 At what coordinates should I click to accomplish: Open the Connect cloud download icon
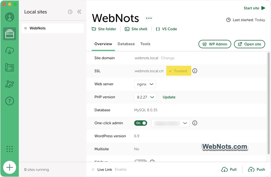pyautogui.click(x=9, y=51)
